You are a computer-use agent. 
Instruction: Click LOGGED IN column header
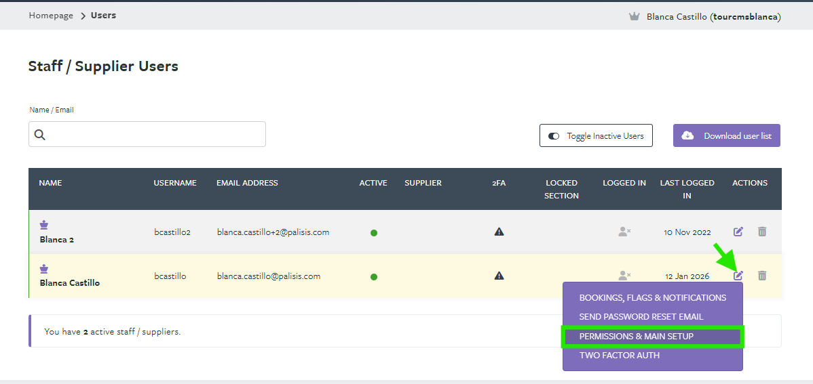[624, 183]
